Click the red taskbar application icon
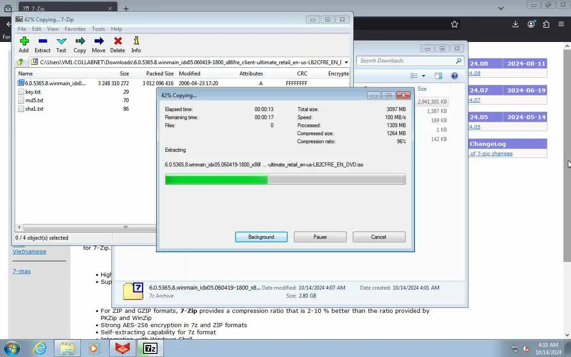 [122, 348]
